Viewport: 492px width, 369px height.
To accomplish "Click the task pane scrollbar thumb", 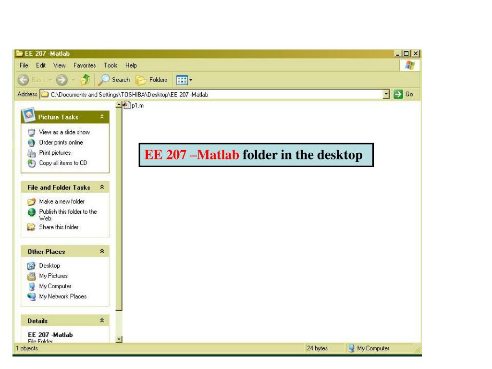I will point(119,209).
